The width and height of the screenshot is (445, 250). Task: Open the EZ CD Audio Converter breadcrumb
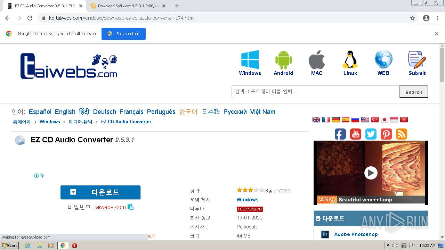[126, 122]
